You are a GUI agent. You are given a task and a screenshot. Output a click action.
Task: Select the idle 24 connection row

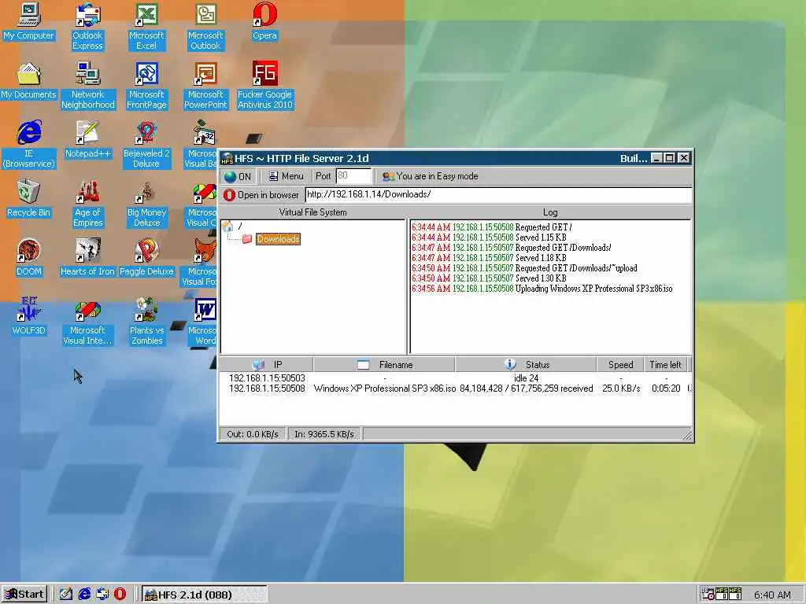point(456,378)
